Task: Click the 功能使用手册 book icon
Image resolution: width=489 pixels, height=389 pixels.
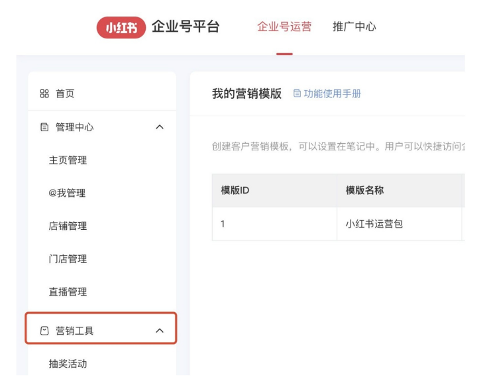Action: [297, 94]
